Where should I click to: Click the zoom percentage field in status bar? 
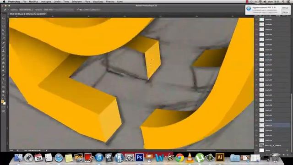[x=12, y=150]
